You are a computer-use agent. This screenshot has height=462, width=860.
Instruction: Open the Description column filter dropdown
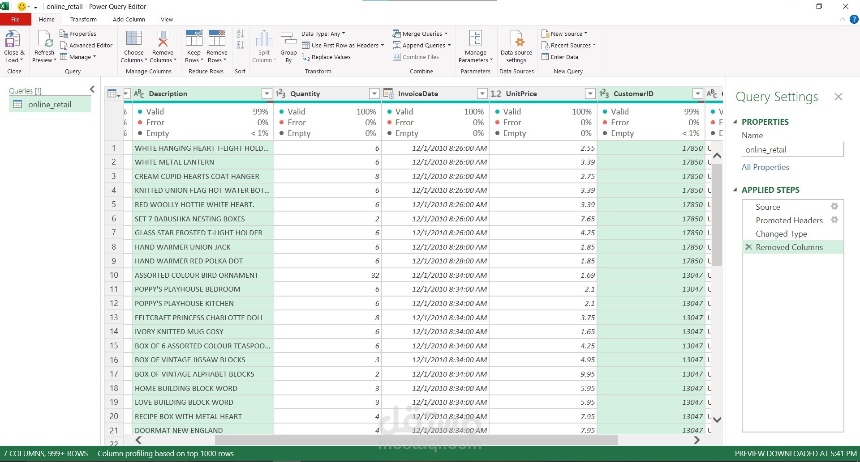267,93
